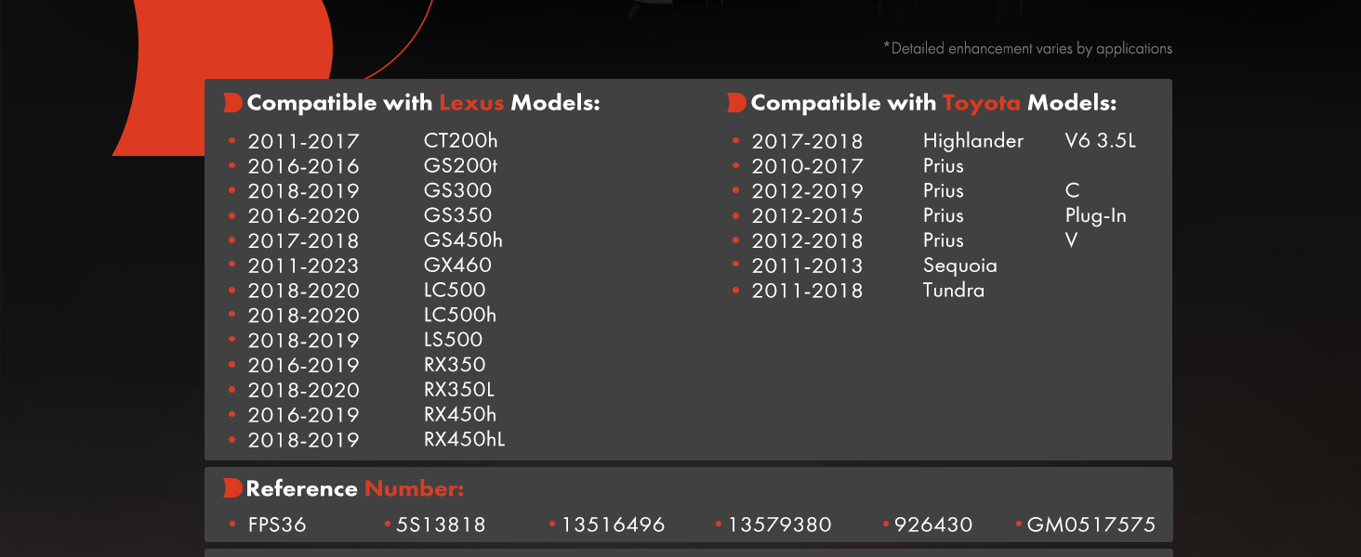The image size is (1361, 557).
Task: Select the LC500h model text
Action: click(460, 315)
